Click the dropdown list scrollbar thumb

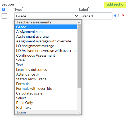tap(79, 56)
